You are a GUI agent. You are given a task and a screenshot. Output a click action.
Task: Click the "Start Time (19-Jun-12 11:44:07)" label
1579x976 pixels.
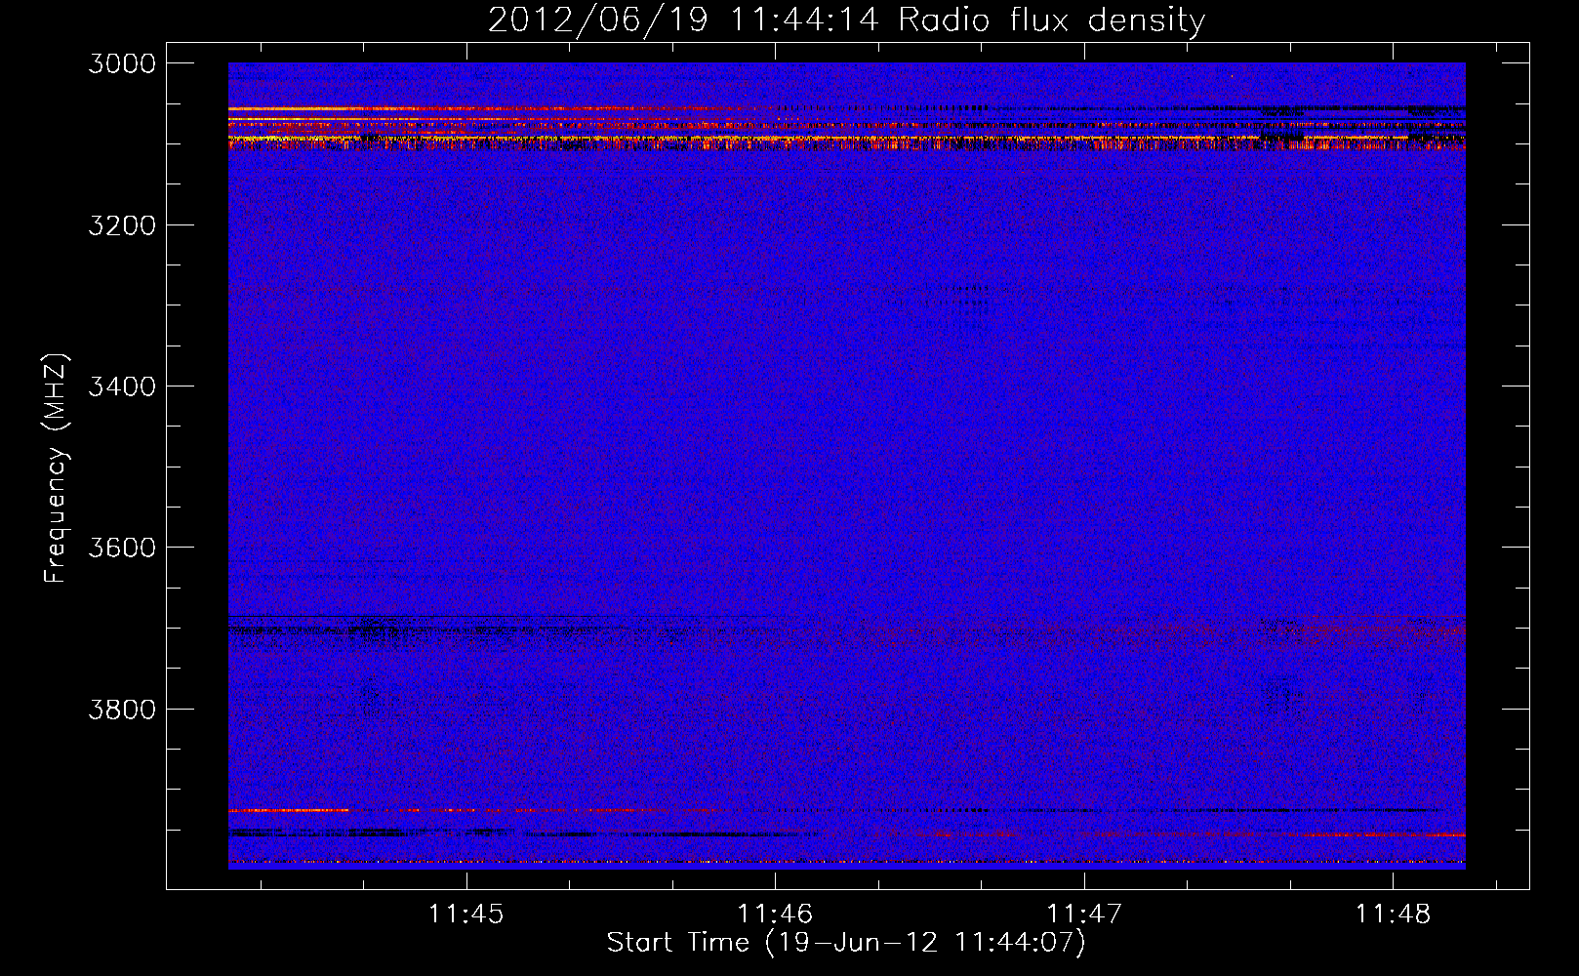pyautogui.click(x=846, y=943)
